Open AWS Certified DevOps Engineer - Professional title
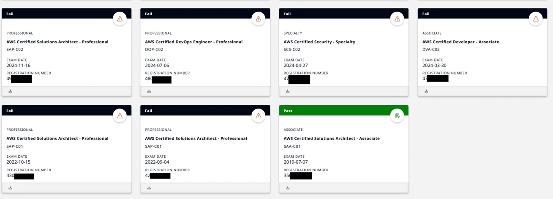This screenshot has height=199, width=553. click(194, 42)
